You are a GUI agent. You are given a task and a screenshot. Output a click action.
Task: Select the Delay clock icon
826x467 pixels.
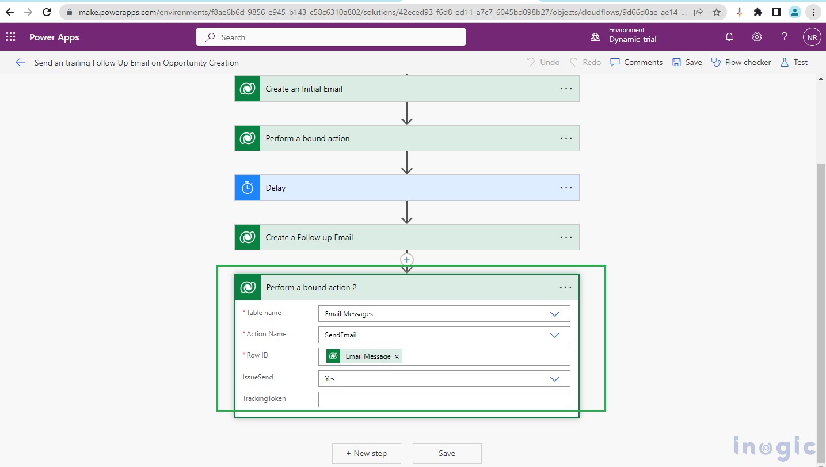[x=247, y=188]
